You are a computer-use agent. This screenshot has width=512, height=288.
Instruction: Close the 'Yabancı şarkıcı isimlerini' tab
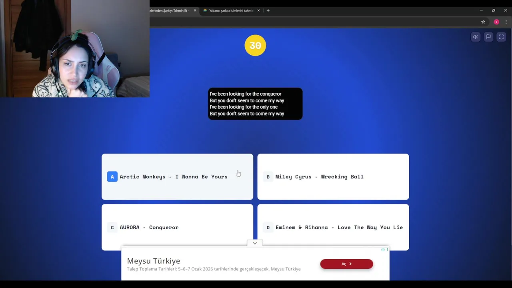[258, 10]
